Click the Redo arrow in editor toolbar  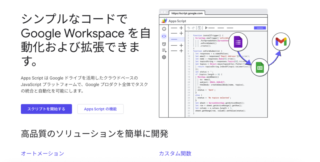pyautogui.click(x=193, y=28)
